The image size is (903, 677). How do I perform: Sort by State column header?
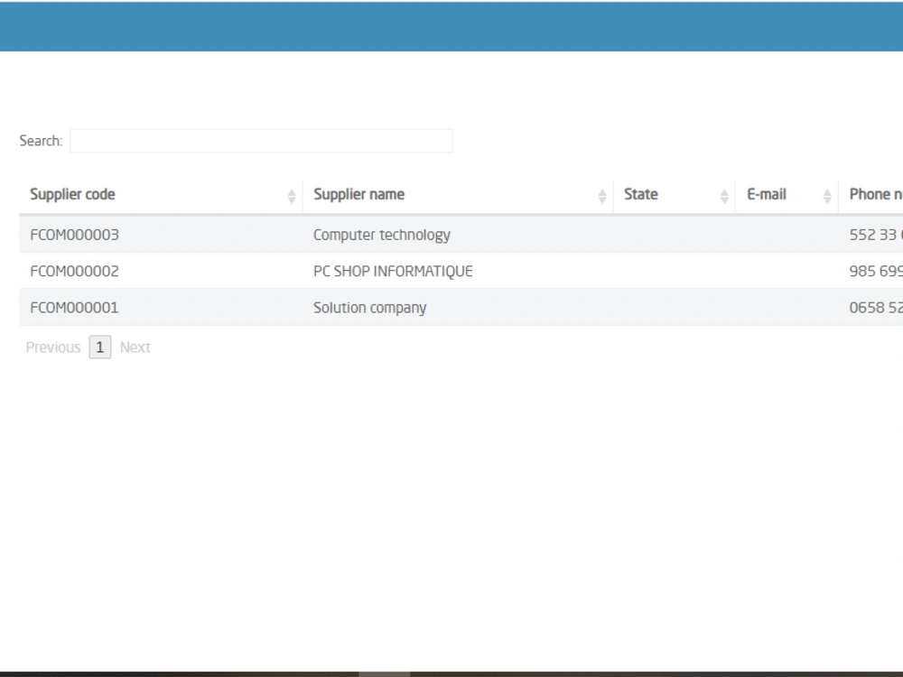[675, 195]
